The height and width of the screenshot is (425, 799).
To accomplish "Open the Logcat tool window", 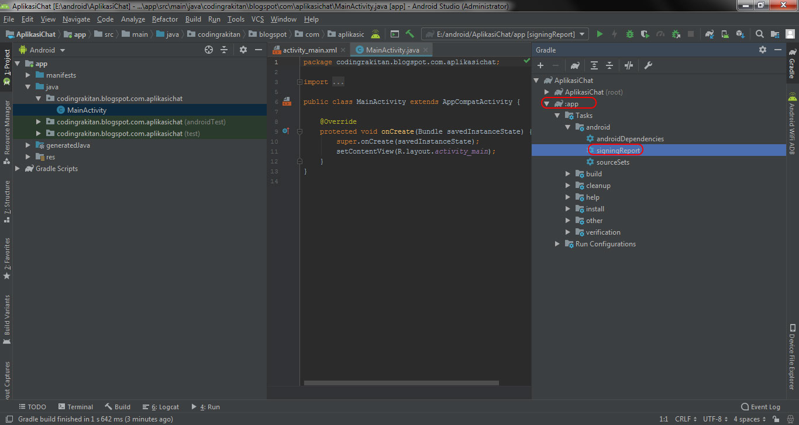I will 160,407.
